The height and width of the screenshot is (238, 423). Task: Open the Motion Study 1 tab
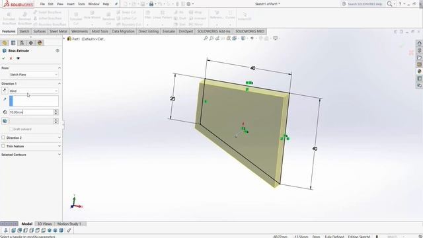coord(69,224)
